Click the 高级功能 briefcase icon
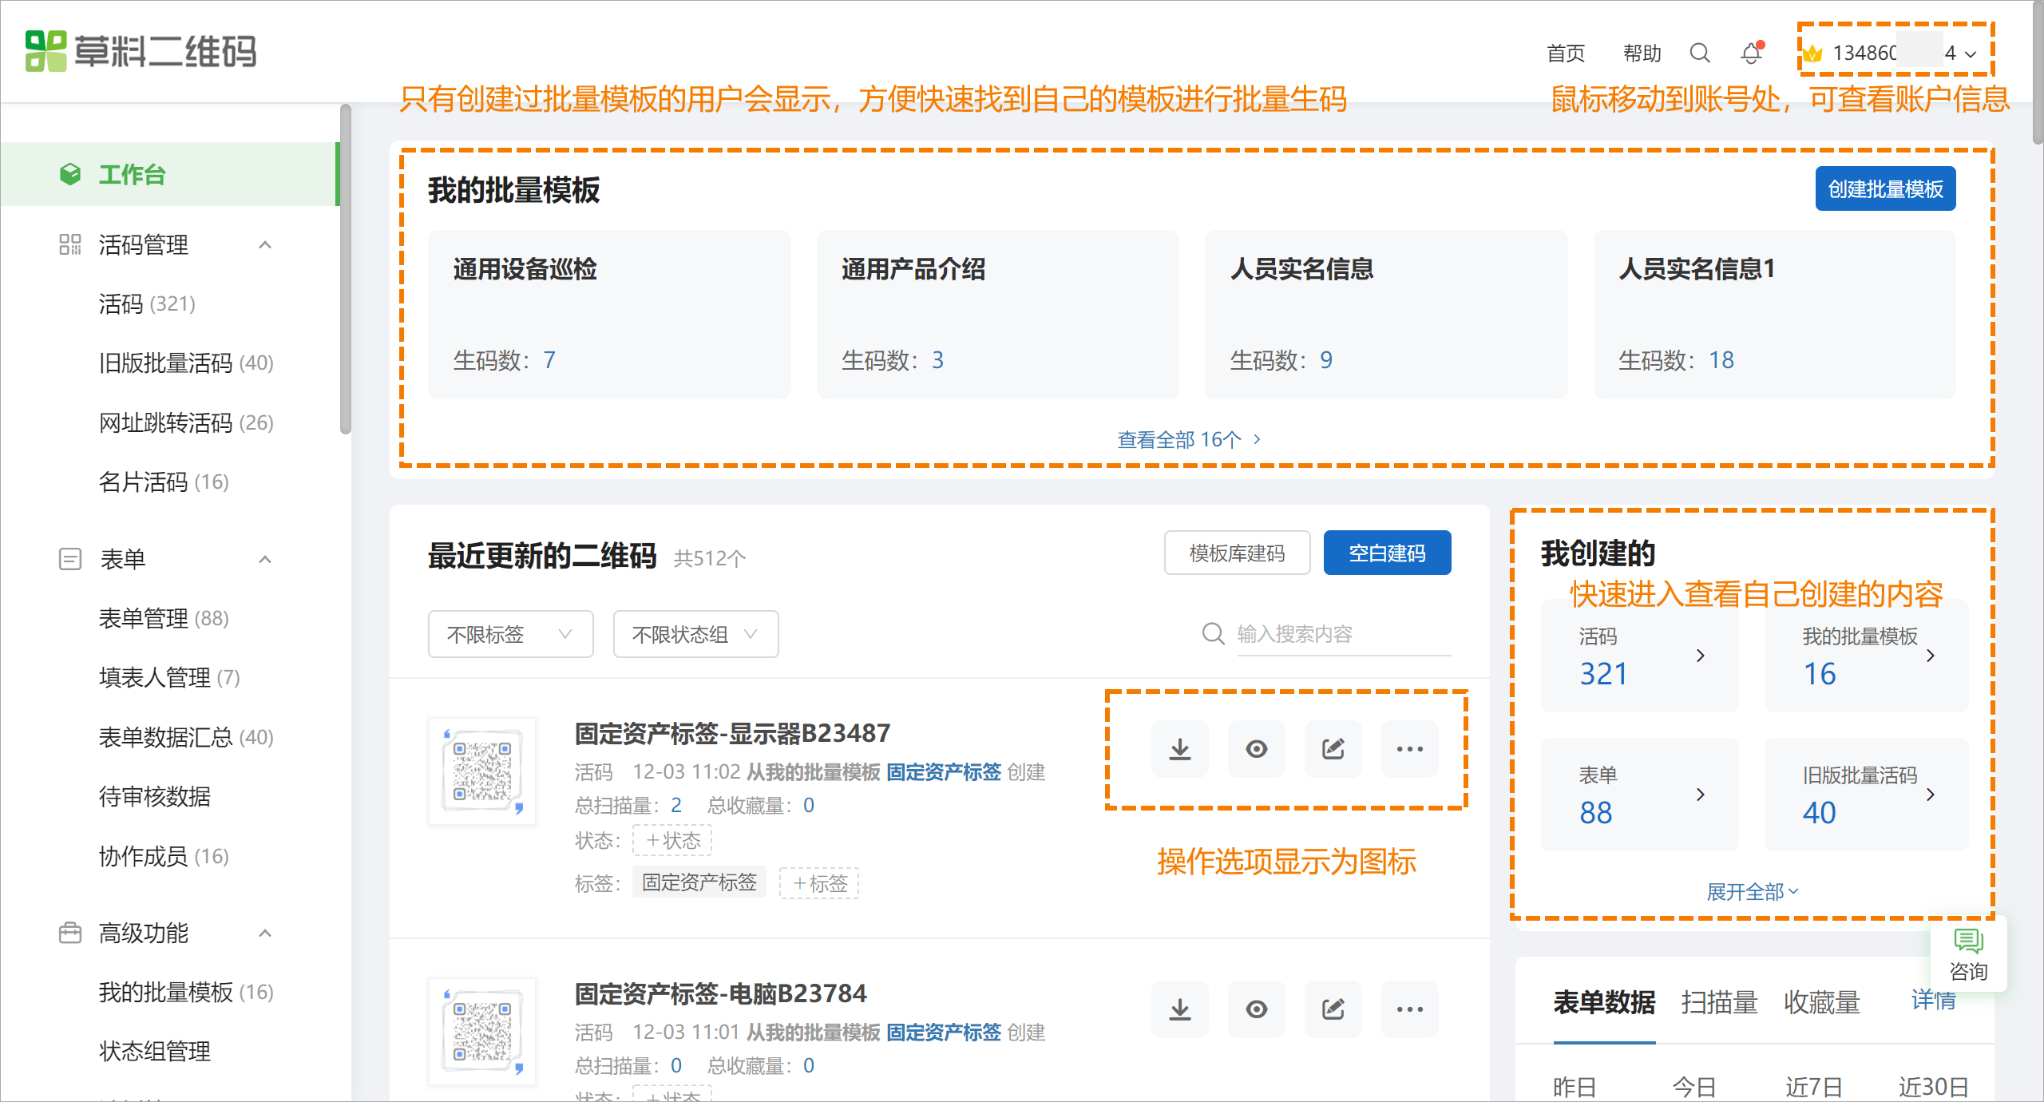This screenshot has width=2044, height=1102. coord(70,933)
